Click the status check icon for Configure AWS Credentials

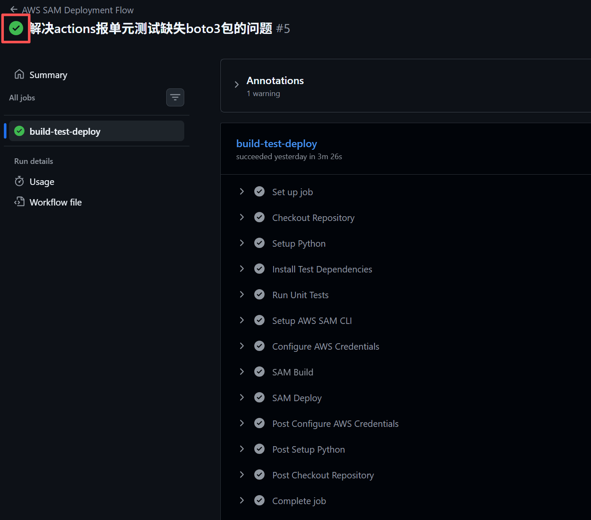pos(259,346)
